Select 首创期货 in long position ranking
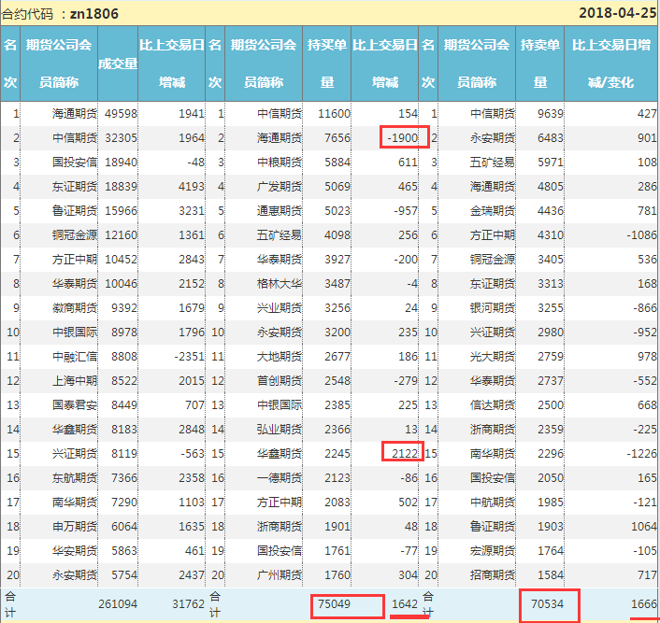The image size is (660, 623). click(280, 381)
